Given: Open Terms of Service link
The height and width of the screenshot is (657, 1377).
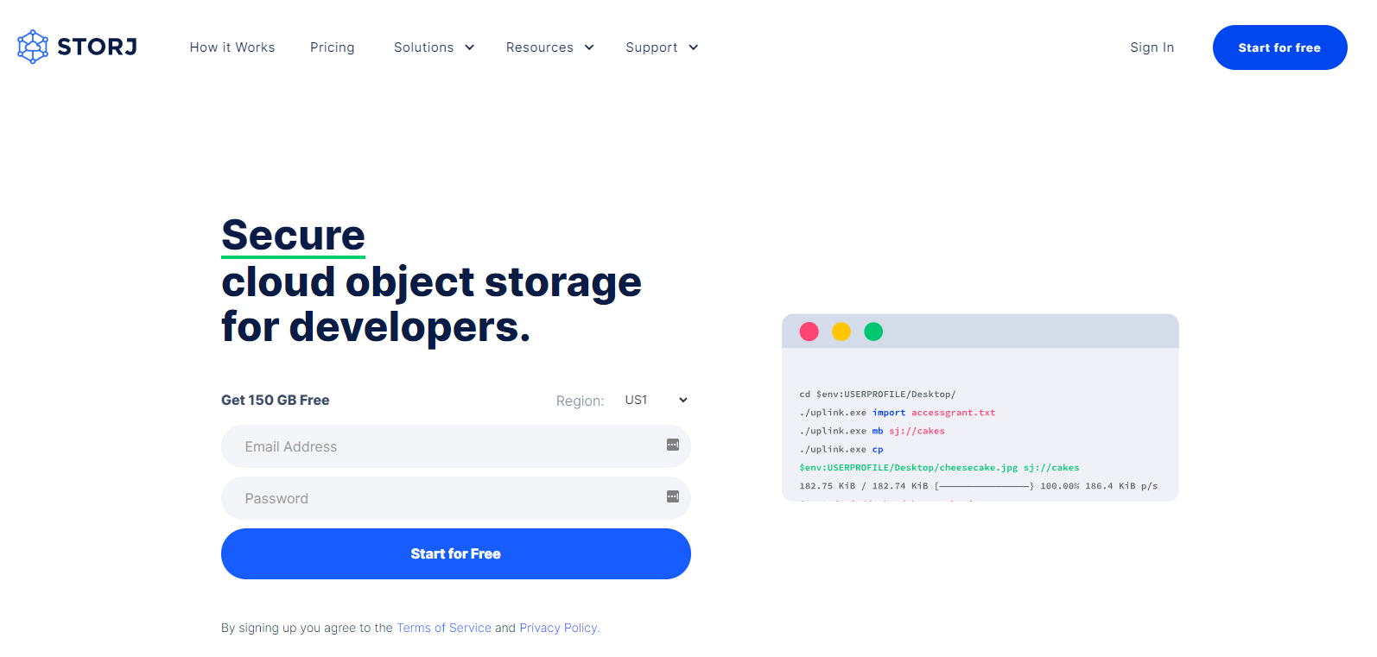Looking at the screenshot, I should tap(444, 628).
